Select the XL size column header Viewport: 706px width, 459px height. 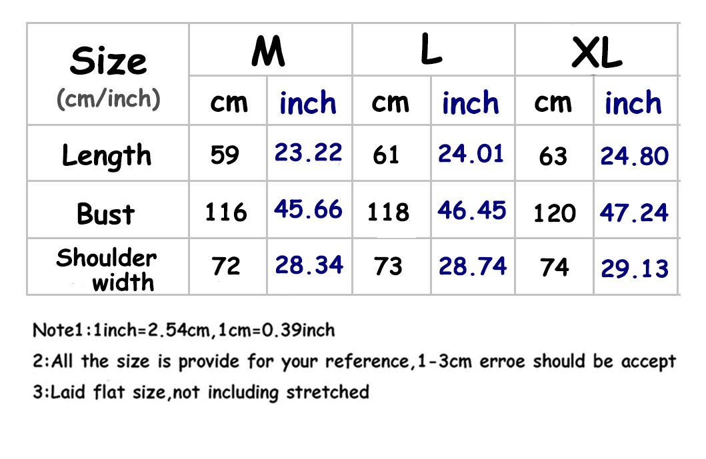click(597, 53)
